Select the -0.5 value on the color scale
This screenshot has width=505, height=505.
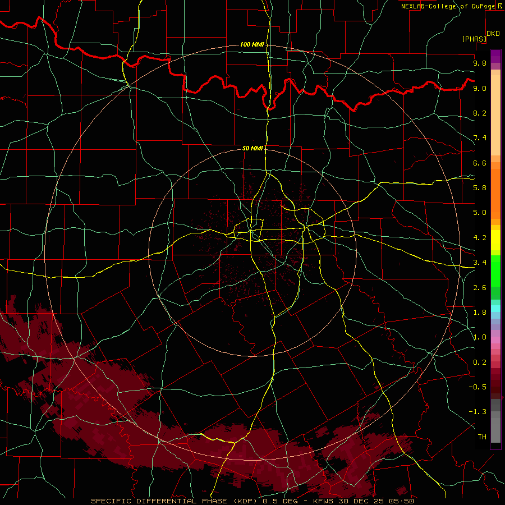[x=478, y=387]
